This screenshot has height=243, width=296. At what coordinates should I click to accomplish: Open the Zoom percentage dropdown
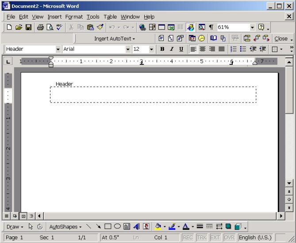pos(252,27)
